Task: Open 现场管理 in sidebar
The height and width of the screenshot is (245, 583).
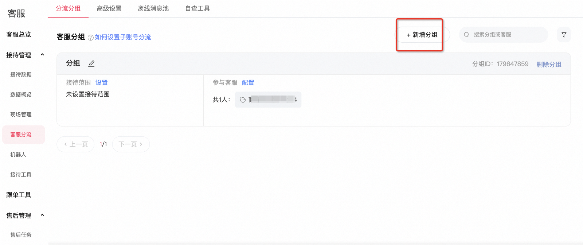Action: pos(21,114)
